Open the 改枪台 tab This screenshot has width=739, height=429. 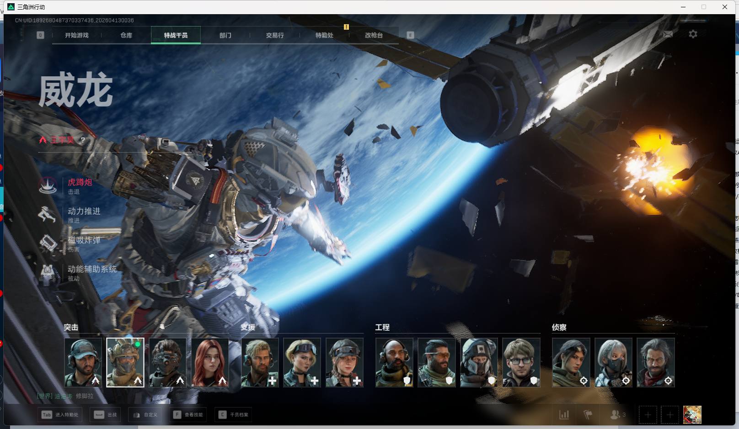click(374, 35)
